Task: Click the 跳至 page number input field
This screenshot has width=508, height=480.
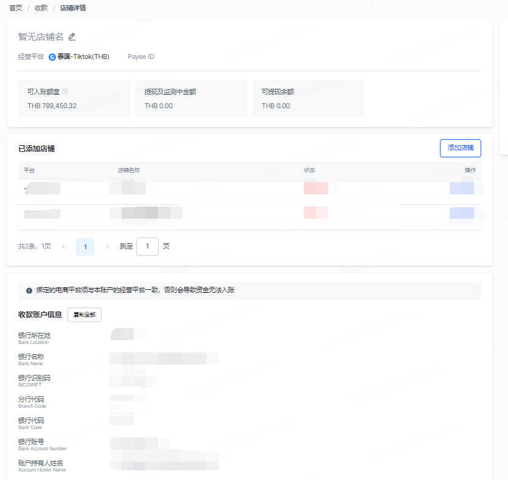Action: click(148, 247)
